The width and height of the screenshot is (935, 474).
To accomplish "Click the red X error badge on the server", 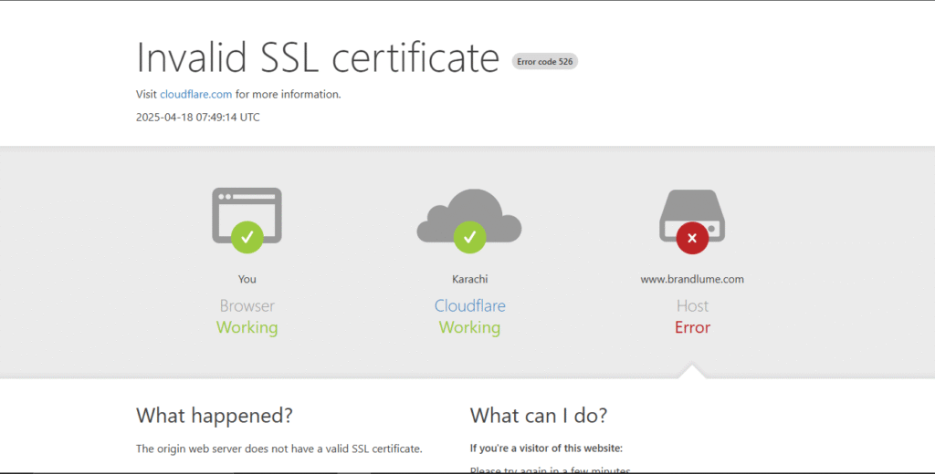I will [692, 238].
